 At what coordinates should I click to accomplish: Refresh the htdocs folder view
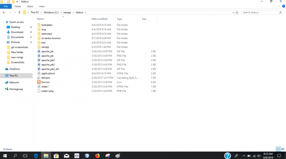pos(237,12)
